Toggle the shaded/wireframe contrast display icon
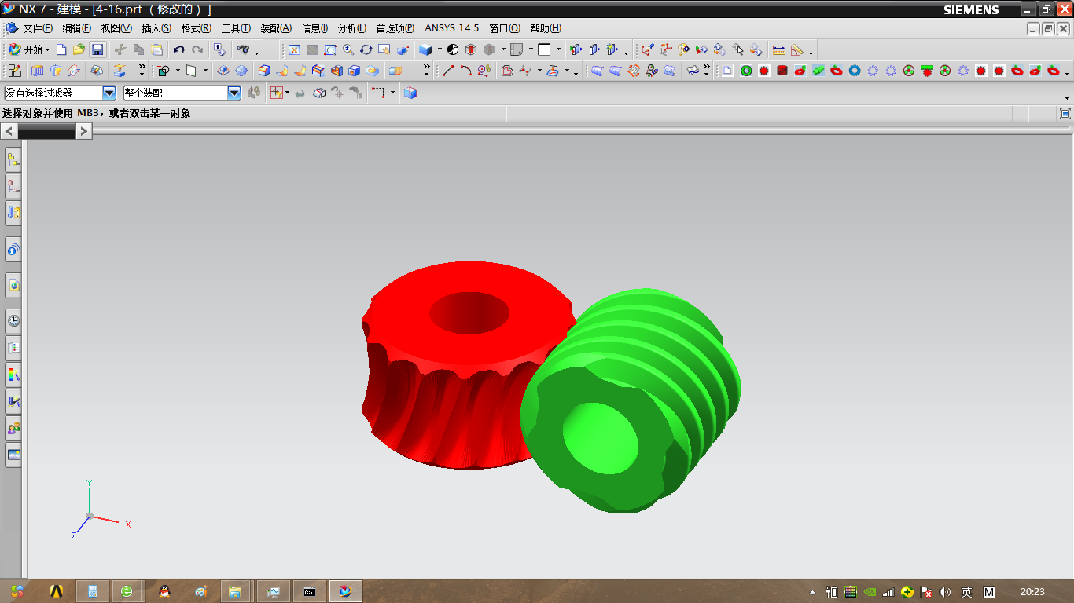 tap(453, 49)
